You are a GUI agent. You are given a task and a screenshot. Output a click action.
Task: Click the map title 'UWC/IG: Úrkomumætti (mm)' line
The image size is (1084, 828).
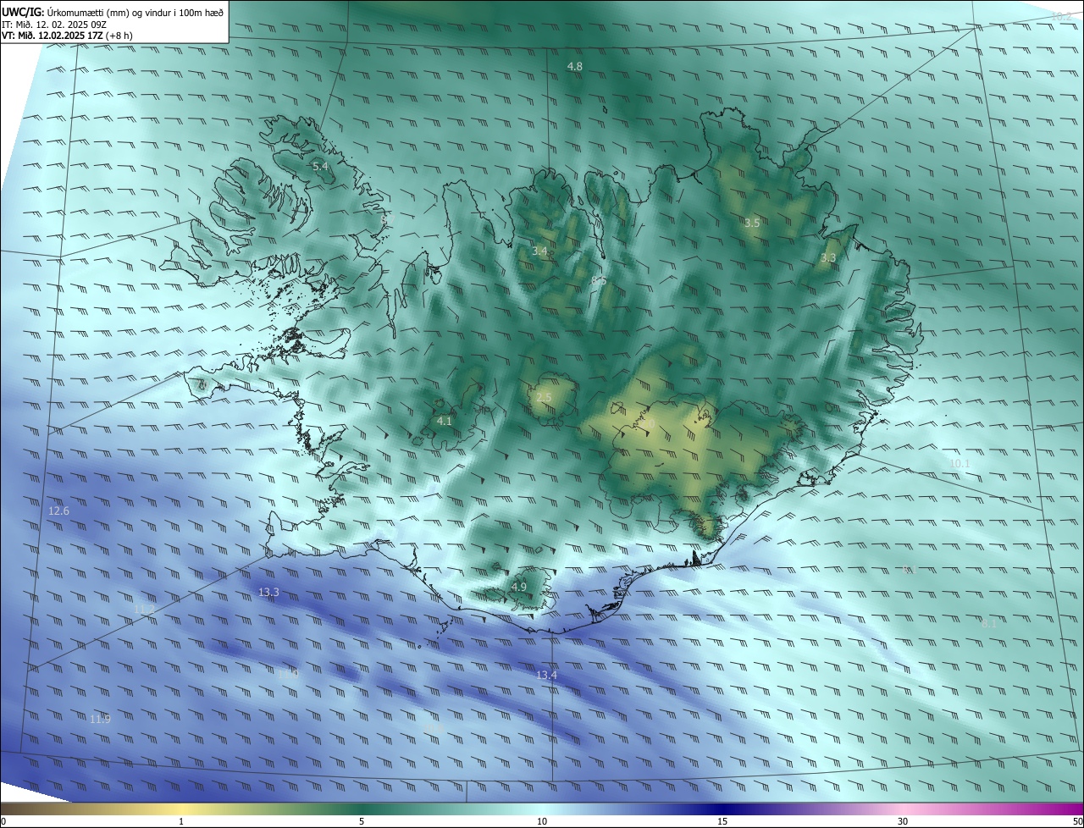[x=113, y=12]
